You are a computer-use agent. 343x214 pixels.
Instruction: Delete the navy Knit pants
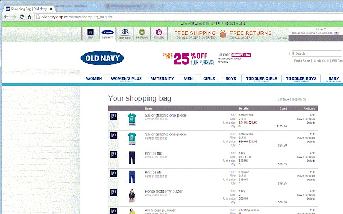click(311, 160)
